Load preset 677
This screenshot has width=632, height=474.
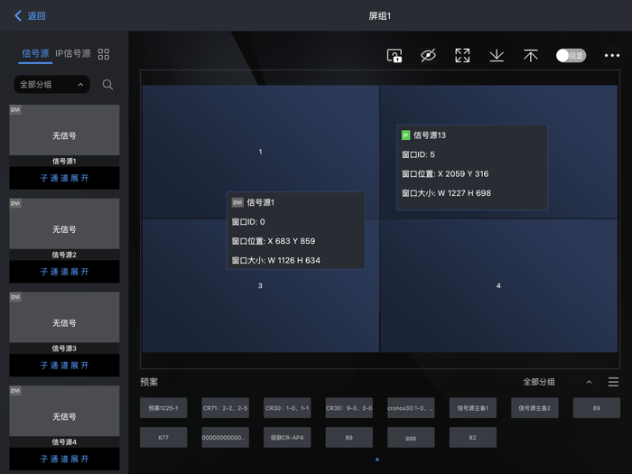tap(163, 437)
